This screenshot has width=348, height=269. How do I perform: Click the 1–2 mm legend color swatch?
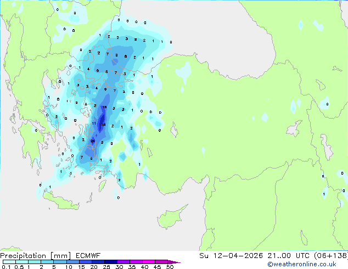click(x=35, y=262)
